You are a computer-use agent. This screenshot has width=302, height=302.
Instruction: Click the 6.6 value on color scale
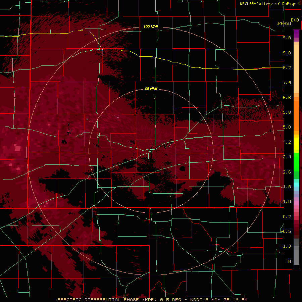pyautogui.click(x=287, y=97)
